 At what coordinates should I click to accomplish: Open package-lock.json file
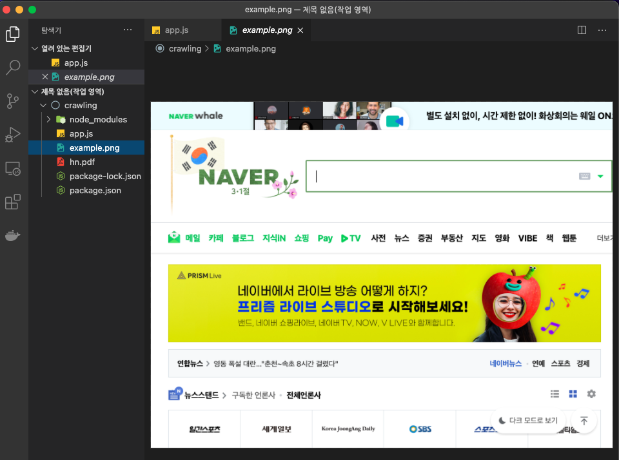105,176
